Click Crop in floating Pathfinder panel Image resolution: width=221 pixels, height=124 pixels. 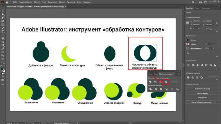(x=166, y=89)
